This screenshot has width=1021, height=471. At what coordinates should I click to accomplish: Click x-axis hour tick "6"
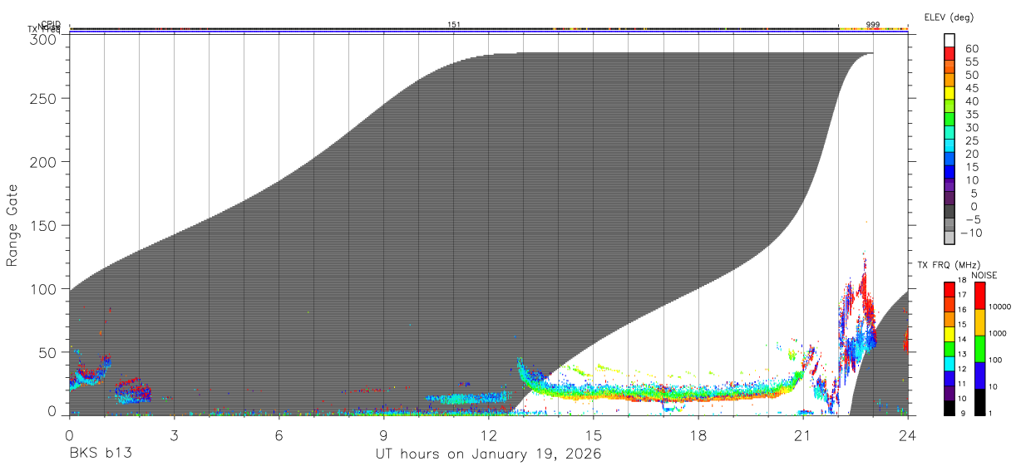(279, 435)
